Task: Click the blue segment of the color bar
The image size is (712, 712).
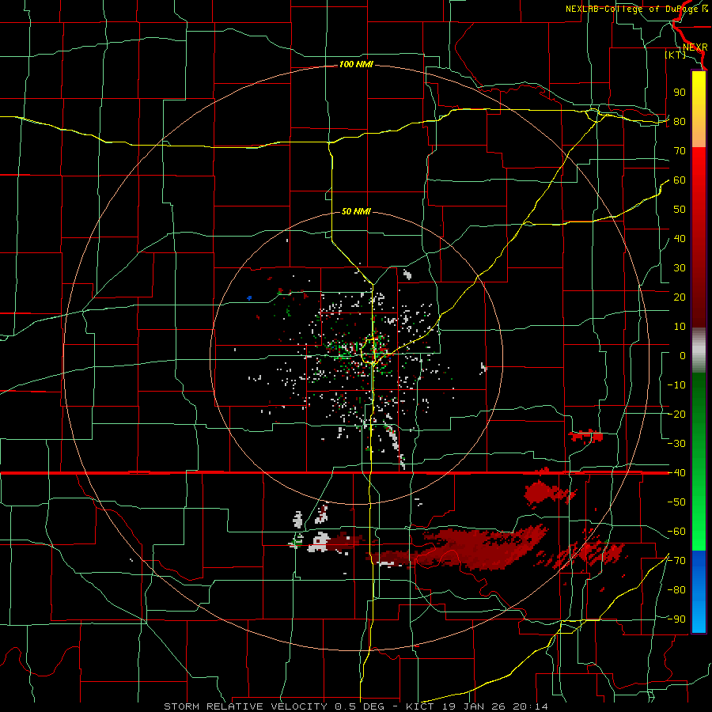Action: coord(699,590)
